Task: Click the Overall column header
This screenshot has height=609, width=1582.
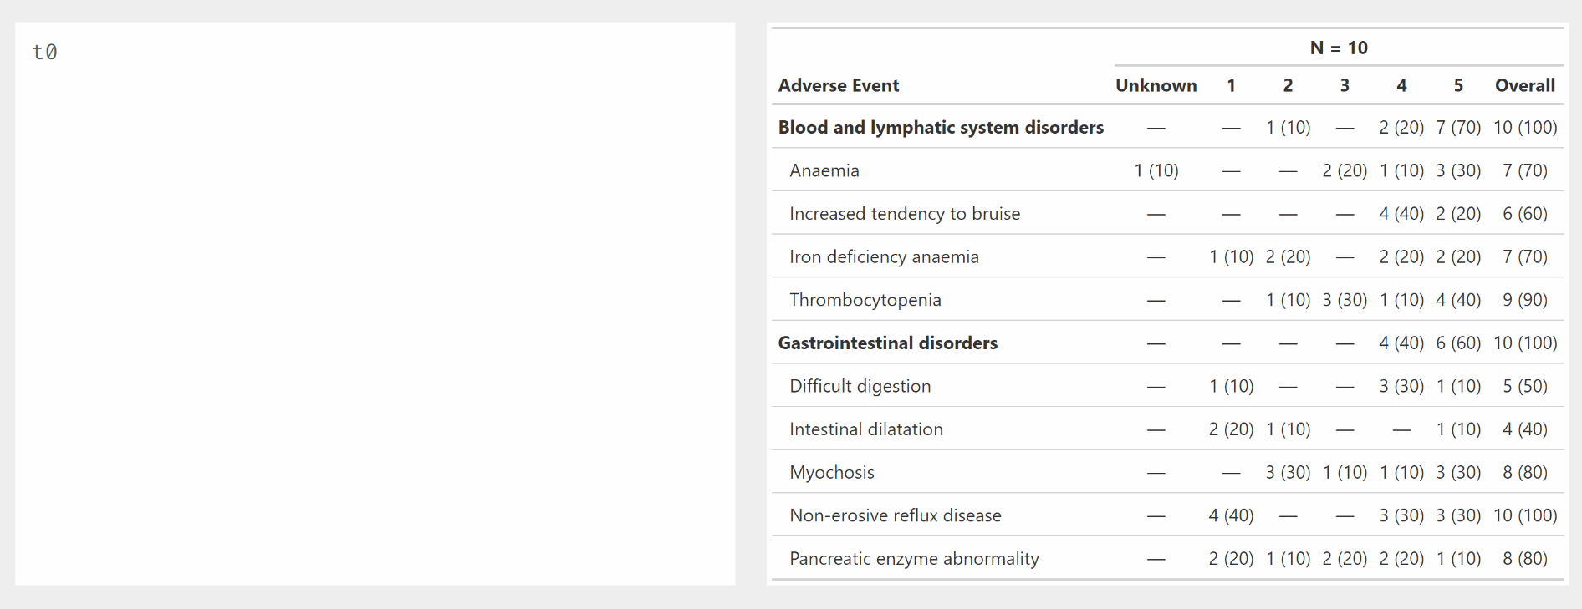Action: [1524, 85]
